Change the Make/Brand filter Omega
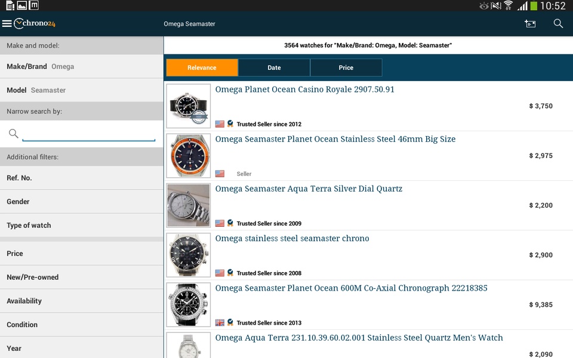 (x=82, y=66)
